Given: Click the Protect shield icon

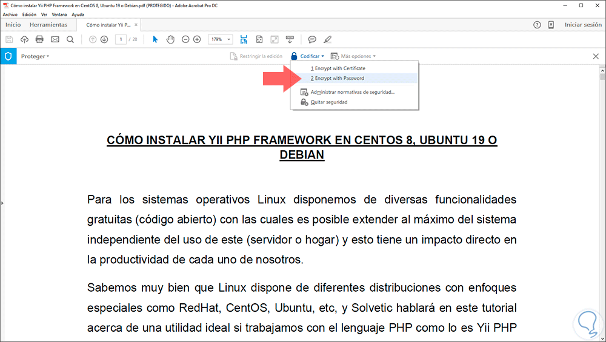Looking at the screenshot, I should (x=8, y=56).
